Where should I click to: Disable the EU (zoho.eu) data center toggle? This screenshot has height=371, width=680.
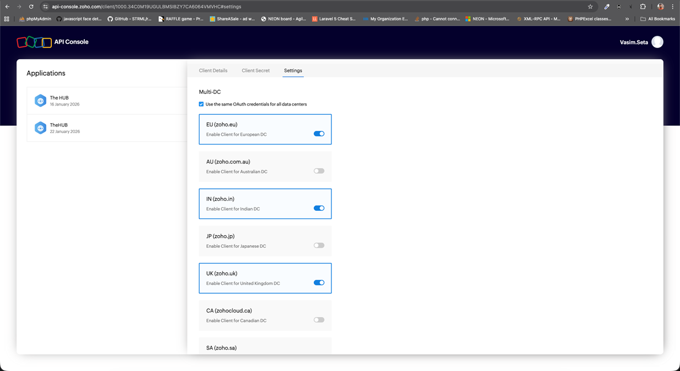319,134
